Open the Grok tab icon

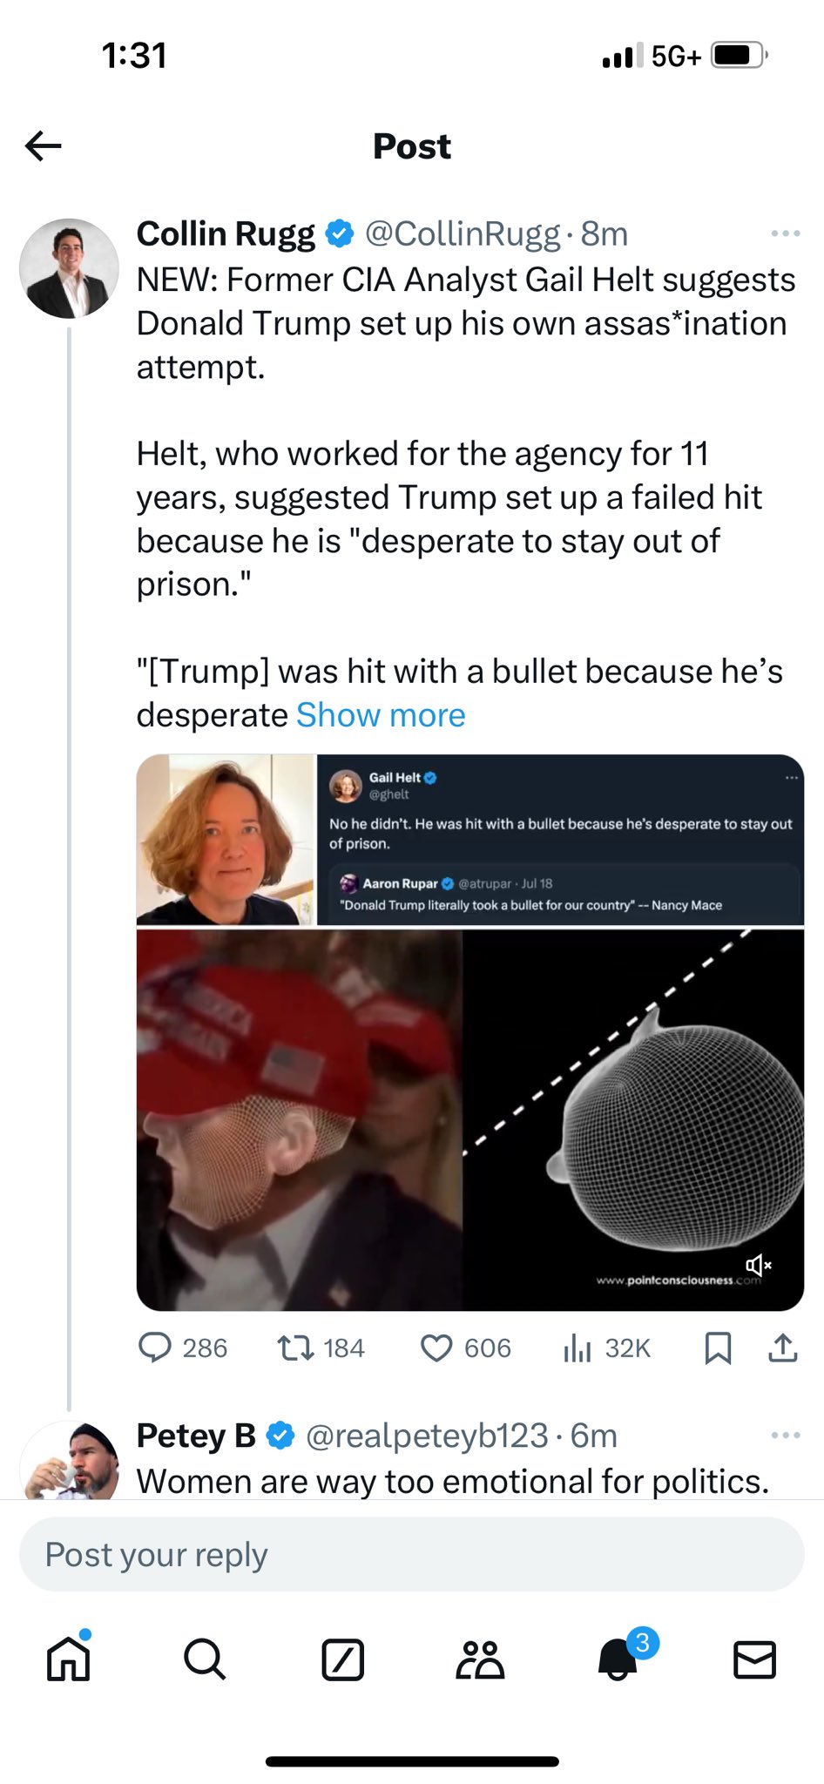pos(342,1659)
